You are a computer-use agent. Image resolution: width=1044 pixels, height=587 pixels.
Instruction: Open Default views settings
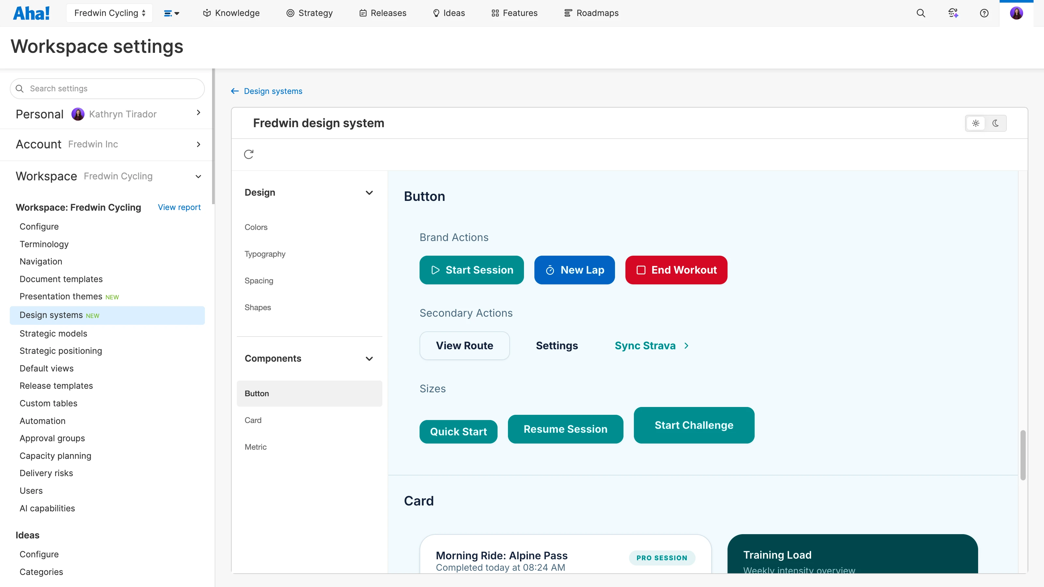coord(46,369)
